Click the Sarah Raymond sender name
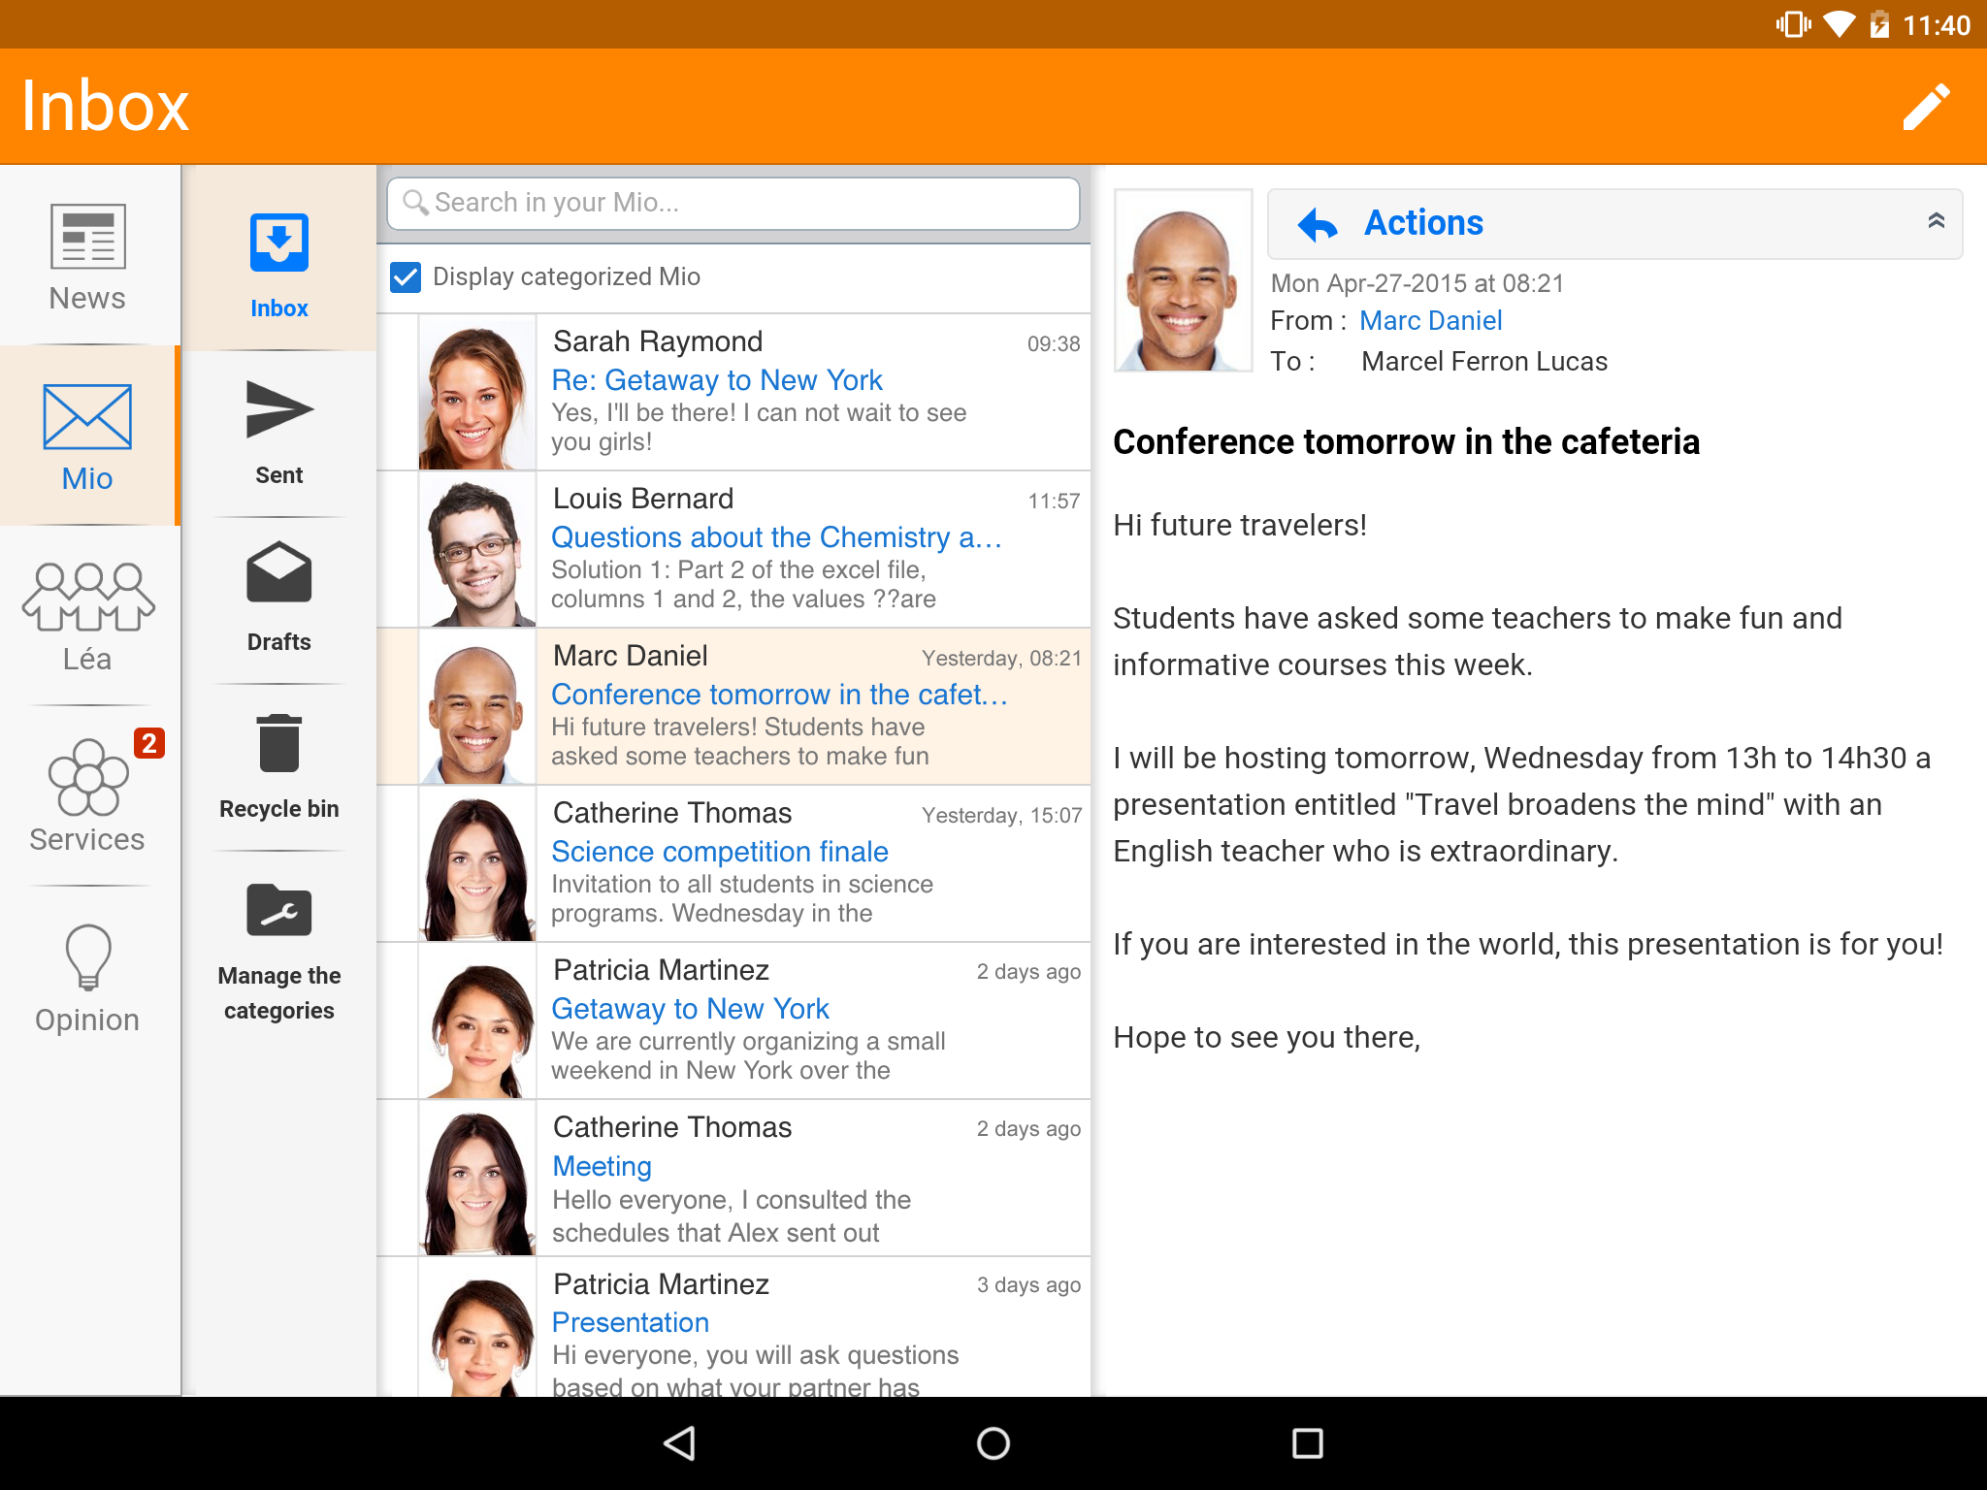 [658, 341]
